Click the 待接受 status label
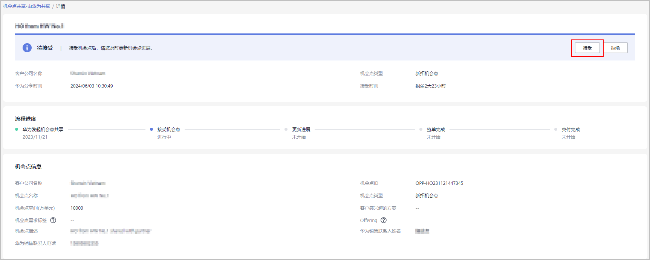 coord(45,48)
